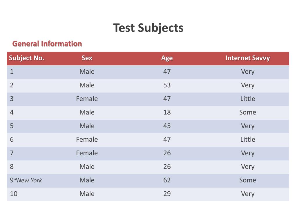Select the age 53 cell

pyautogui.click(x=167, y=85)
